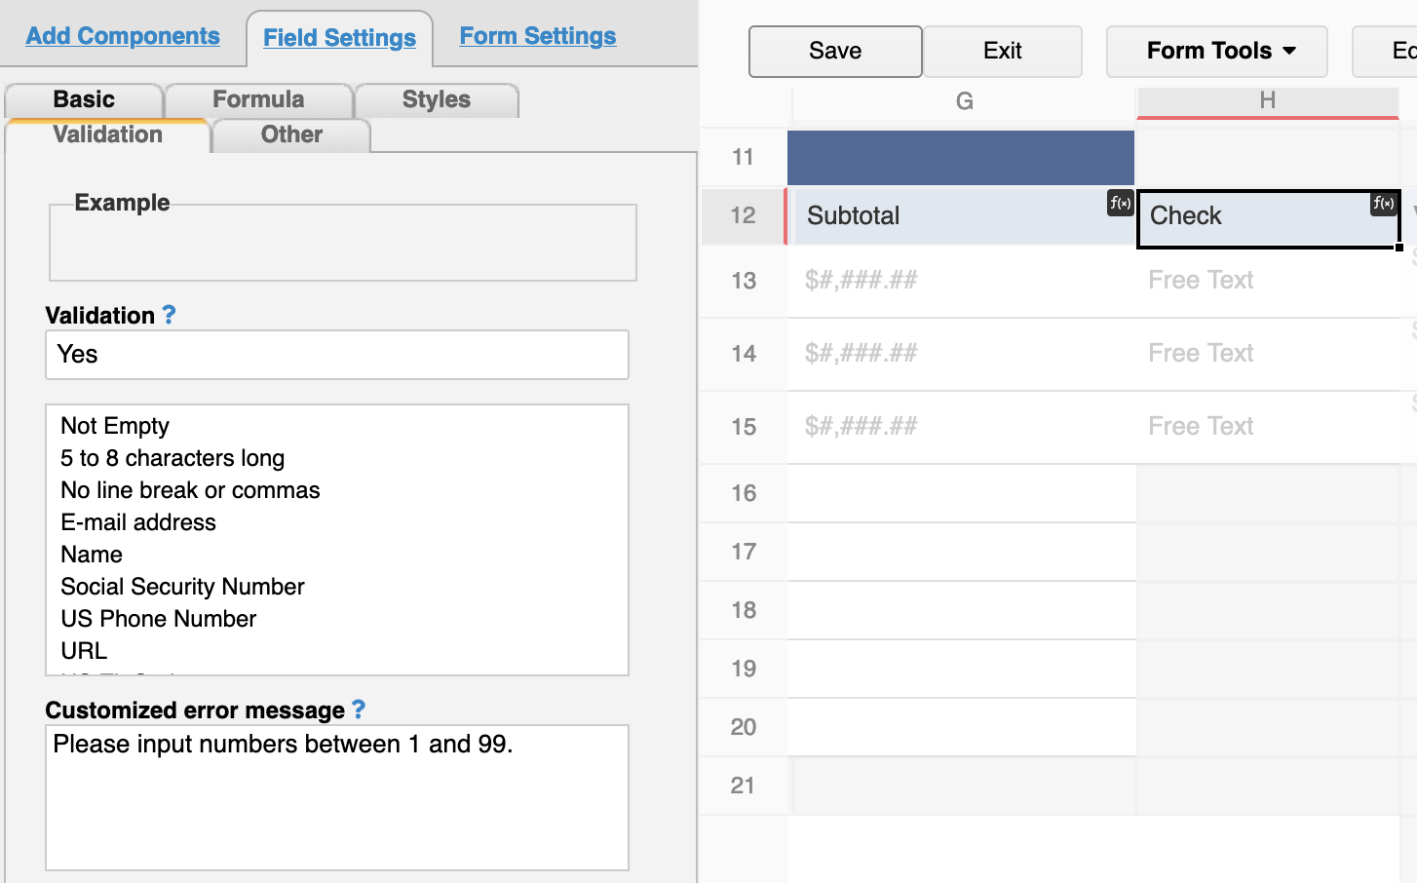1417x883 pixels.
Task: Switch to the Formula tab
Action: tap(258, 99)
